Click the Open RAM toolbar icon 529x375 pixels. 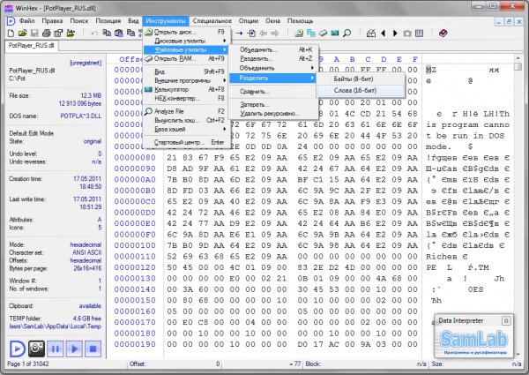[324, 33]
